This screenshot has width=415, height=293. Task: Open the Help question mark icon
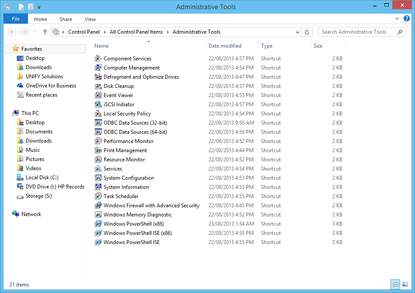click(x=407, y=18)
